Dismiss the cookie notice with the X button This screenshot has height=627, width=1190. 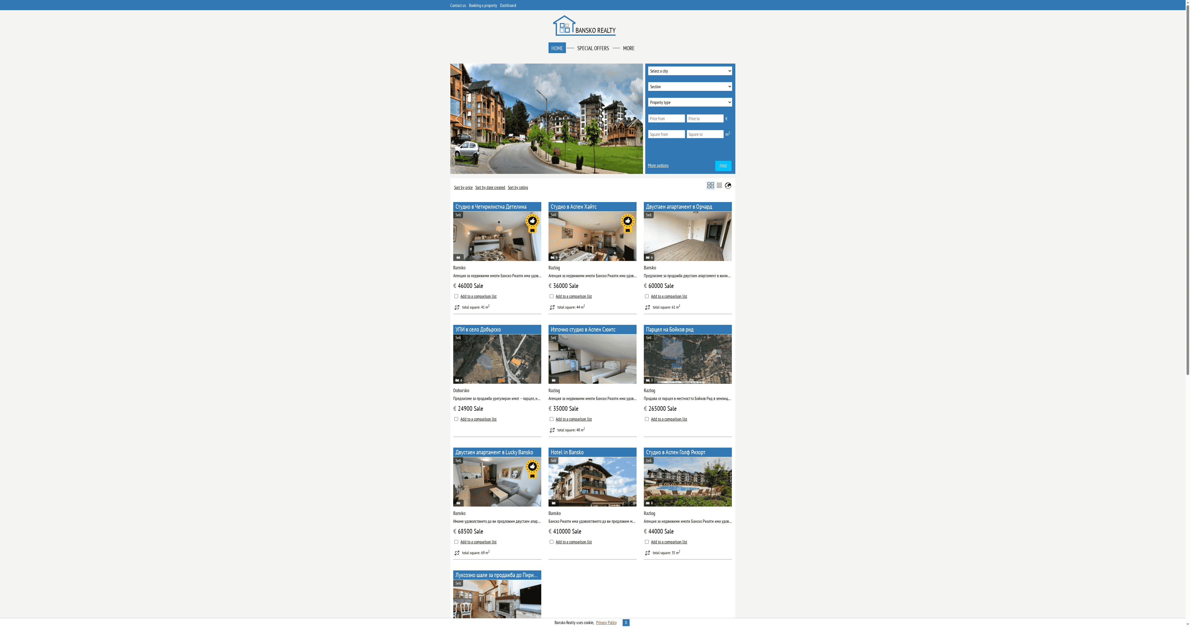(626, 622)
